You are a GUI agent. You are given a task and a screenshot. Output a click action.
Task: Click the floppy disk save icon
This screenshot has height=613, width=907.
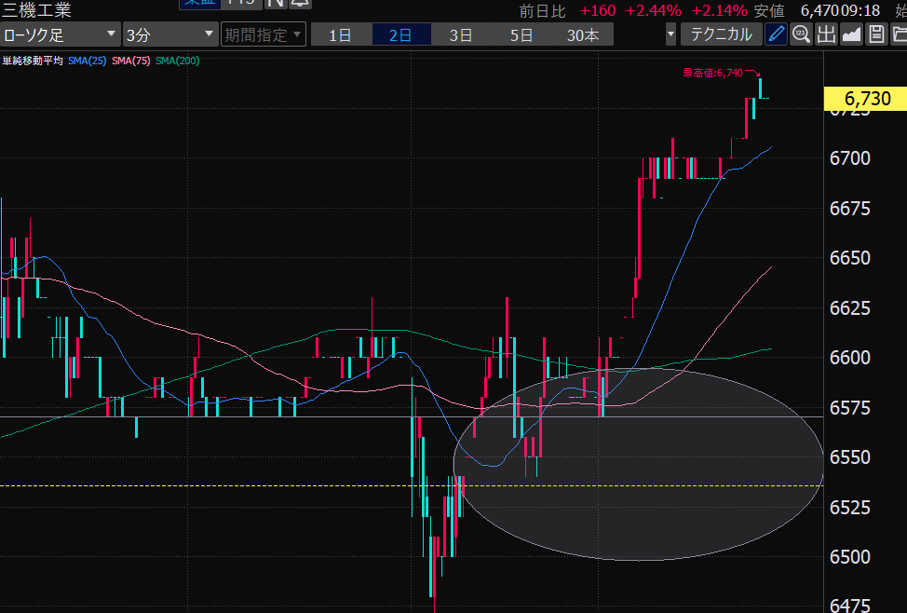876,35
